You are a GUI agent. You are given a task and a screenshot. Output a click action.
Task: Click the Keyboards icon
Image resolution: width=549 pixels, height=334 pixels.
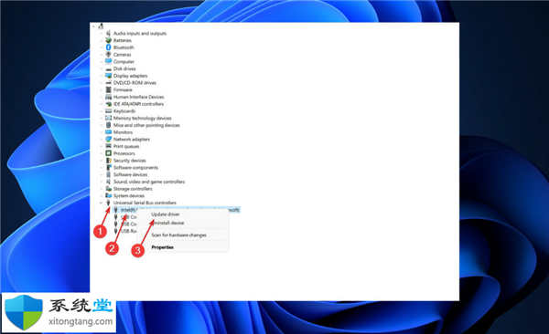[x=109, y=110]
